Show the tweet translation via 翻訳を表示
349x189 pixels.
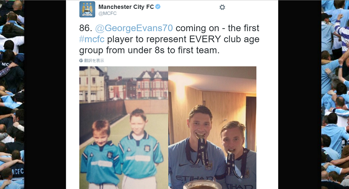pyautogui.click(x=94, y=60)
